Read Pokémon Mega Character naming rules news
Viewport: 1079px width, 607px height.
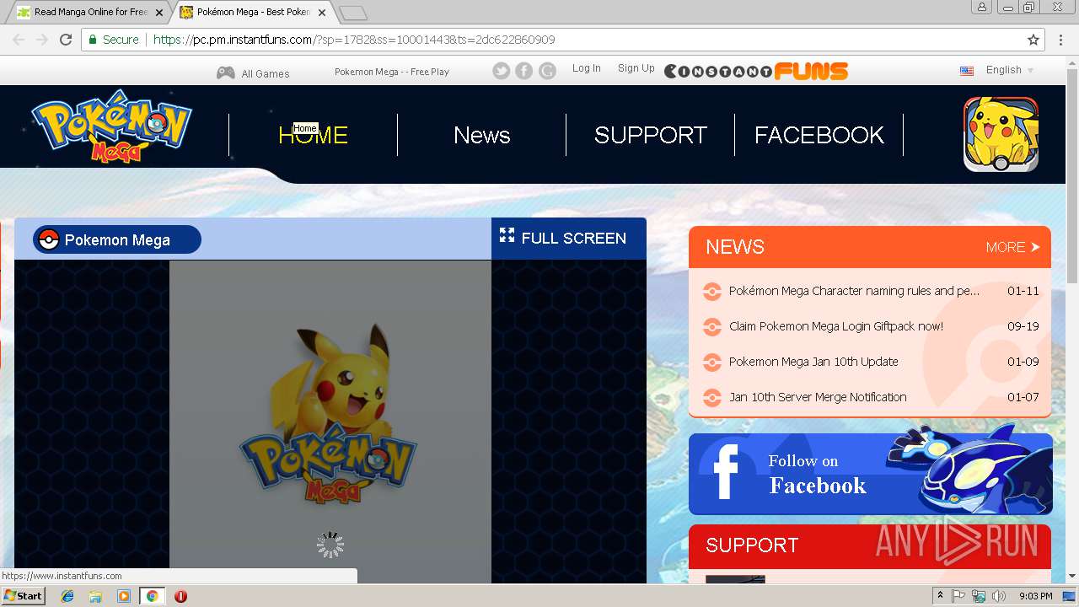(x=854, y=291)
